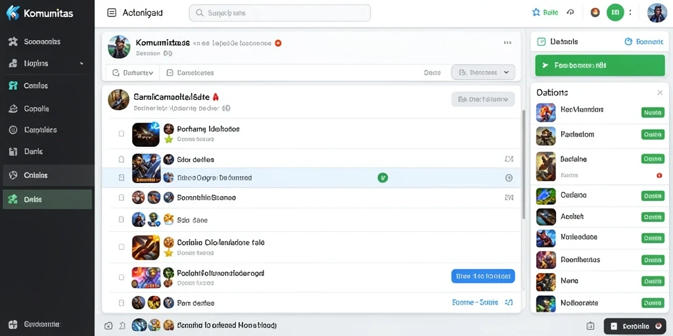Click the star icon next to Rolte
The image size is (673, 336).
[536, 12]
